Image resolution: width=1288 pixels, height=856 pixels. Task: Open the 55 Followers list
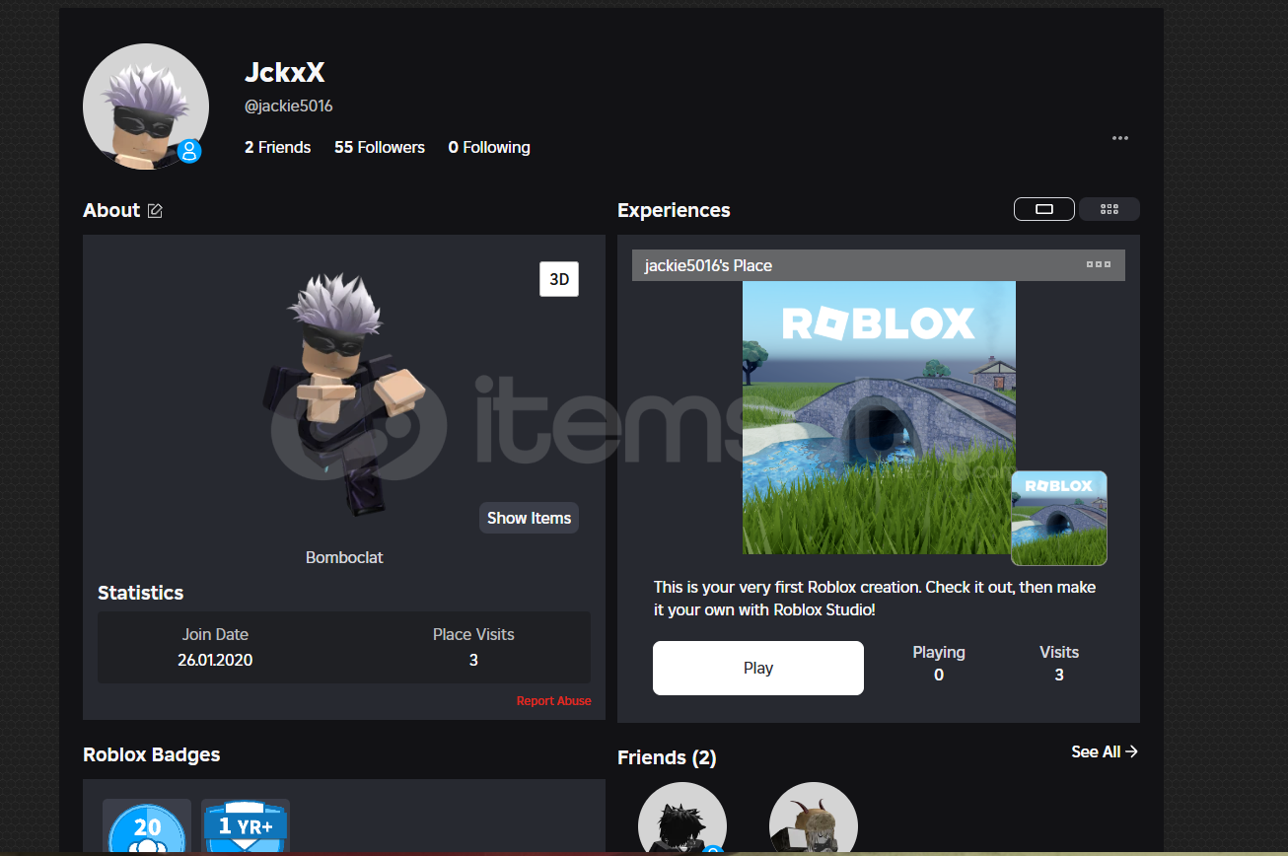(380, 147)
